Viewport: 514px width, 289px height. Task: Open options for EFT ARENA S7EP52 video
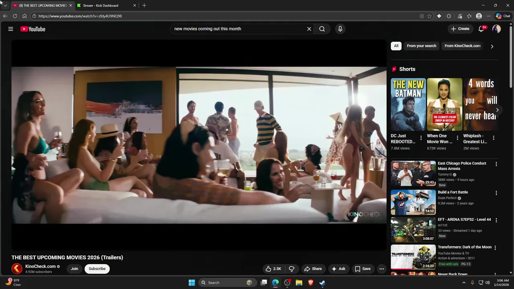[496, 220]
